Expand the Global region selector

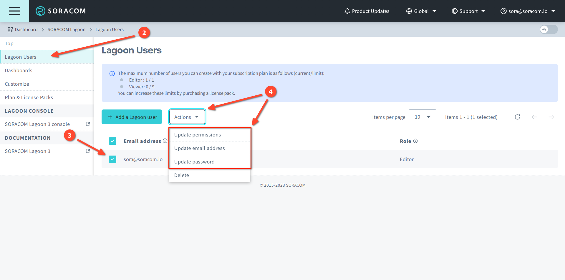[x=421, y=11]
